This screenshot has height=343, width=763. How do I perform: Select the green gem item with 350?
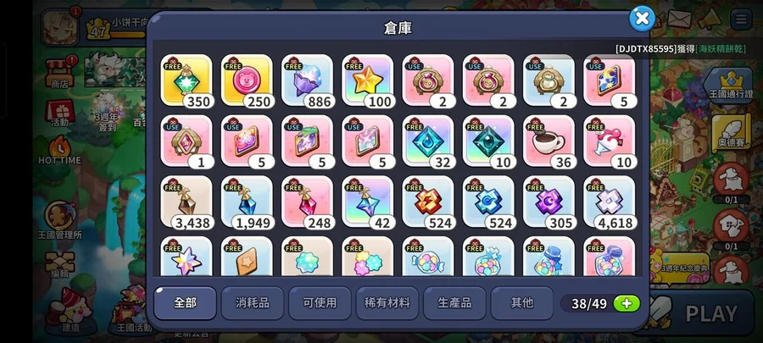click(x=187, y=80)
